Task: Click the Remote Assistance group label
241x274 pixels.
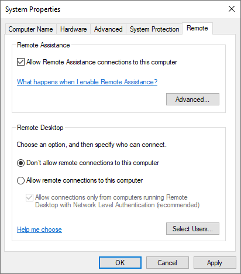Action: click(43, 45)
